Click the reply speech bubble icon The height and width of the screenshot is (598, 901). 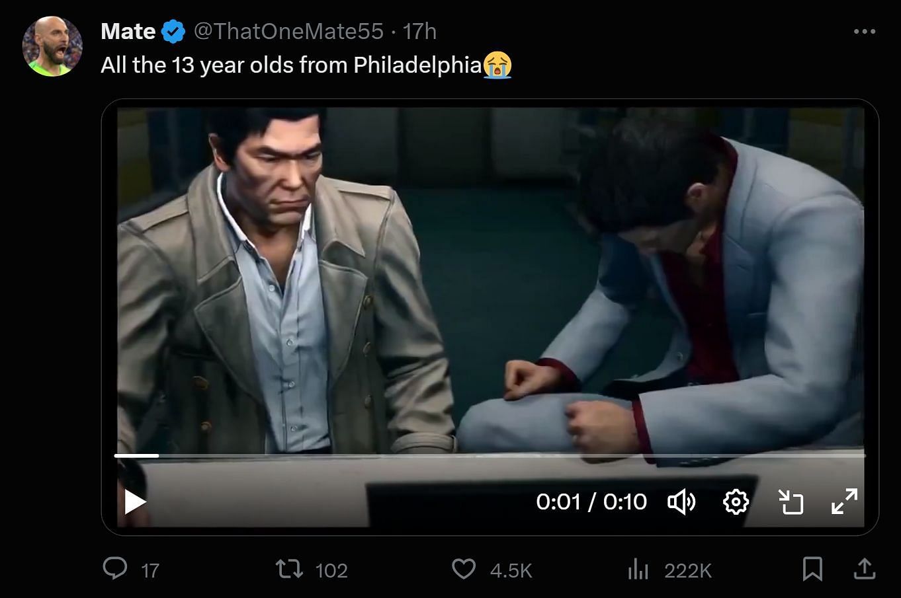pos(116,569)
